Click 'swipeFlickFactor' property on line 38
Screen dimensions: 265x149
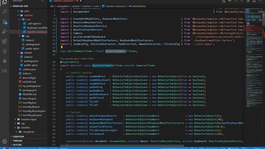coord(101,127)
